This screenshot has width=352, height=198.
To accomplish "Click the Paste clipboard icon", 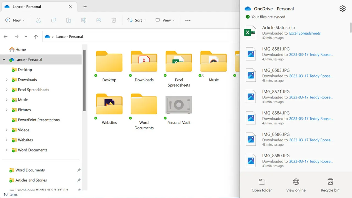I will pos(68,20).
